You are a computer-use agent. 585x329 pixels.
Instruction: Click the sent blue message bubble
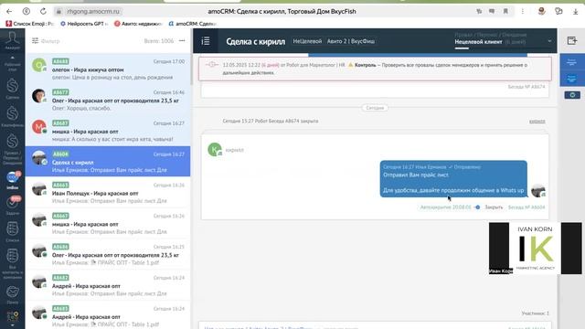tap(453, 179)
